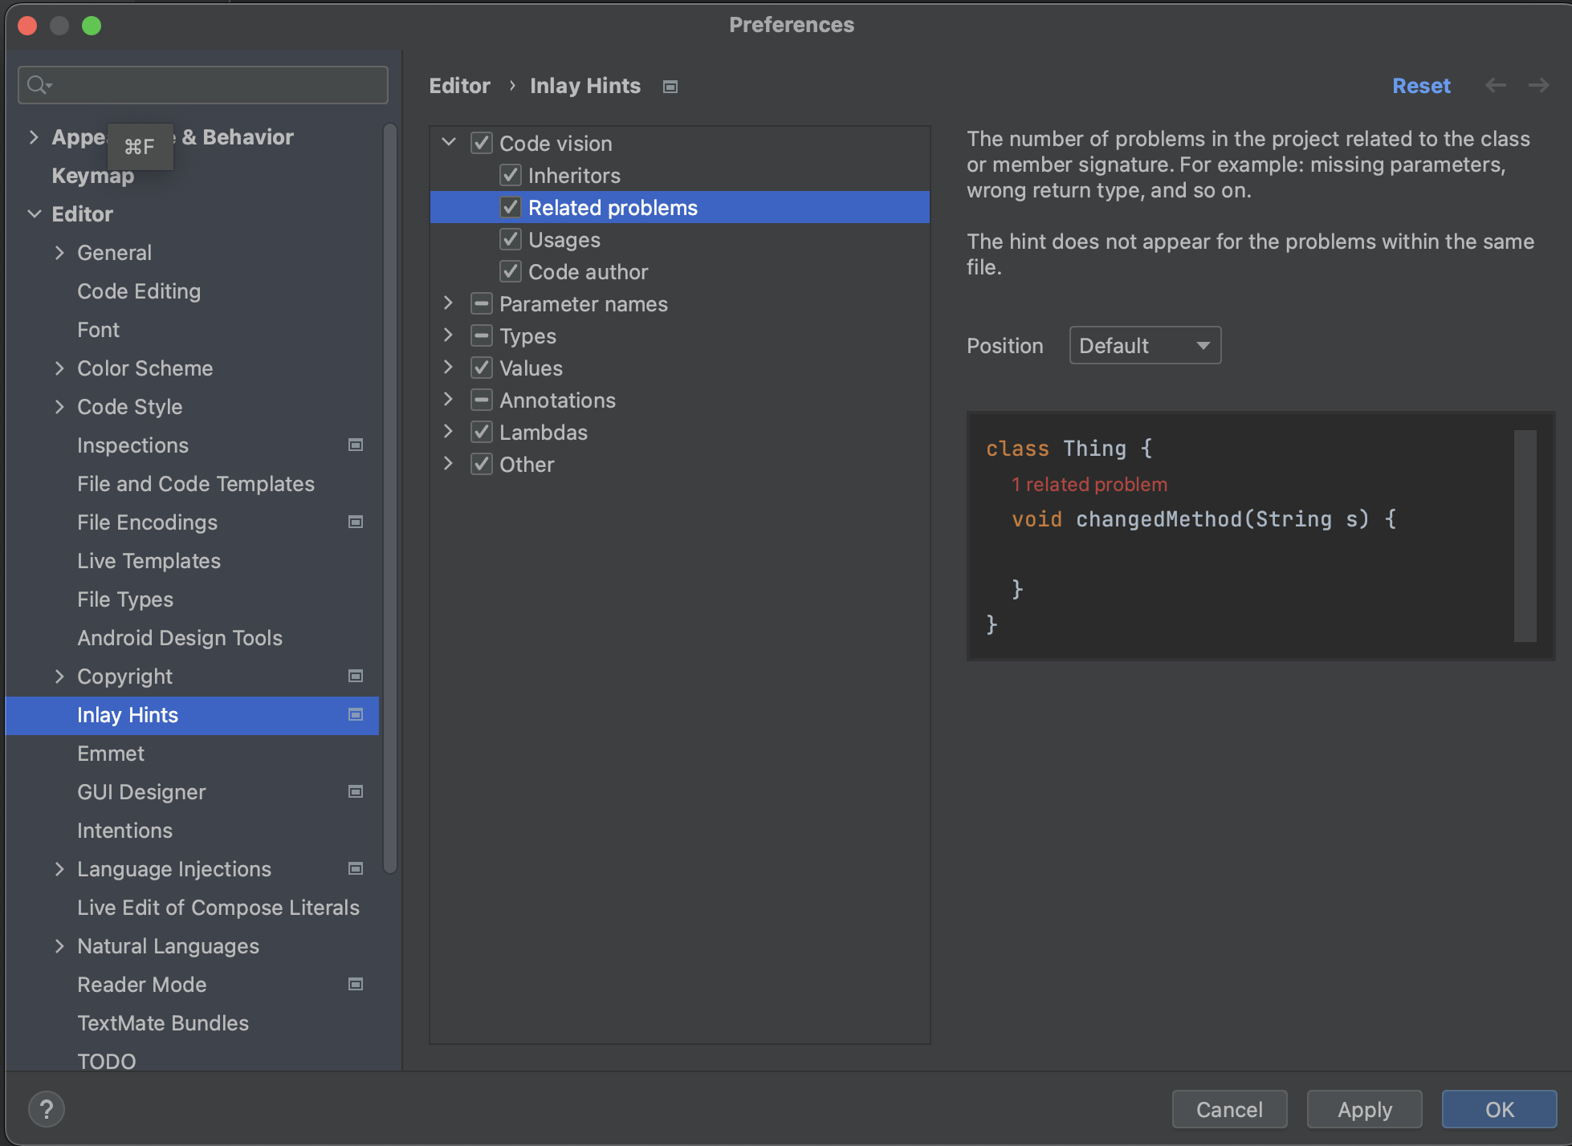Click project icon next to GUI Designer
The width and height of the screenshot is (1572, 1146).
[x=356, y=791]
